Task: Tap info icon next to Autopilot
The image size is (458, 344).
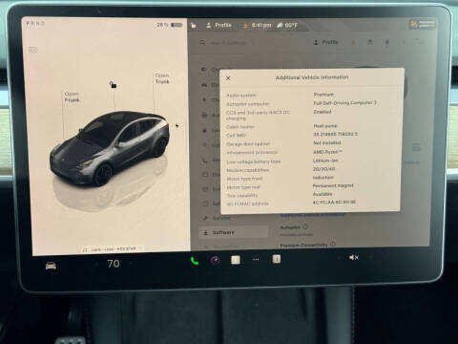Action: [x=305, y=226]
